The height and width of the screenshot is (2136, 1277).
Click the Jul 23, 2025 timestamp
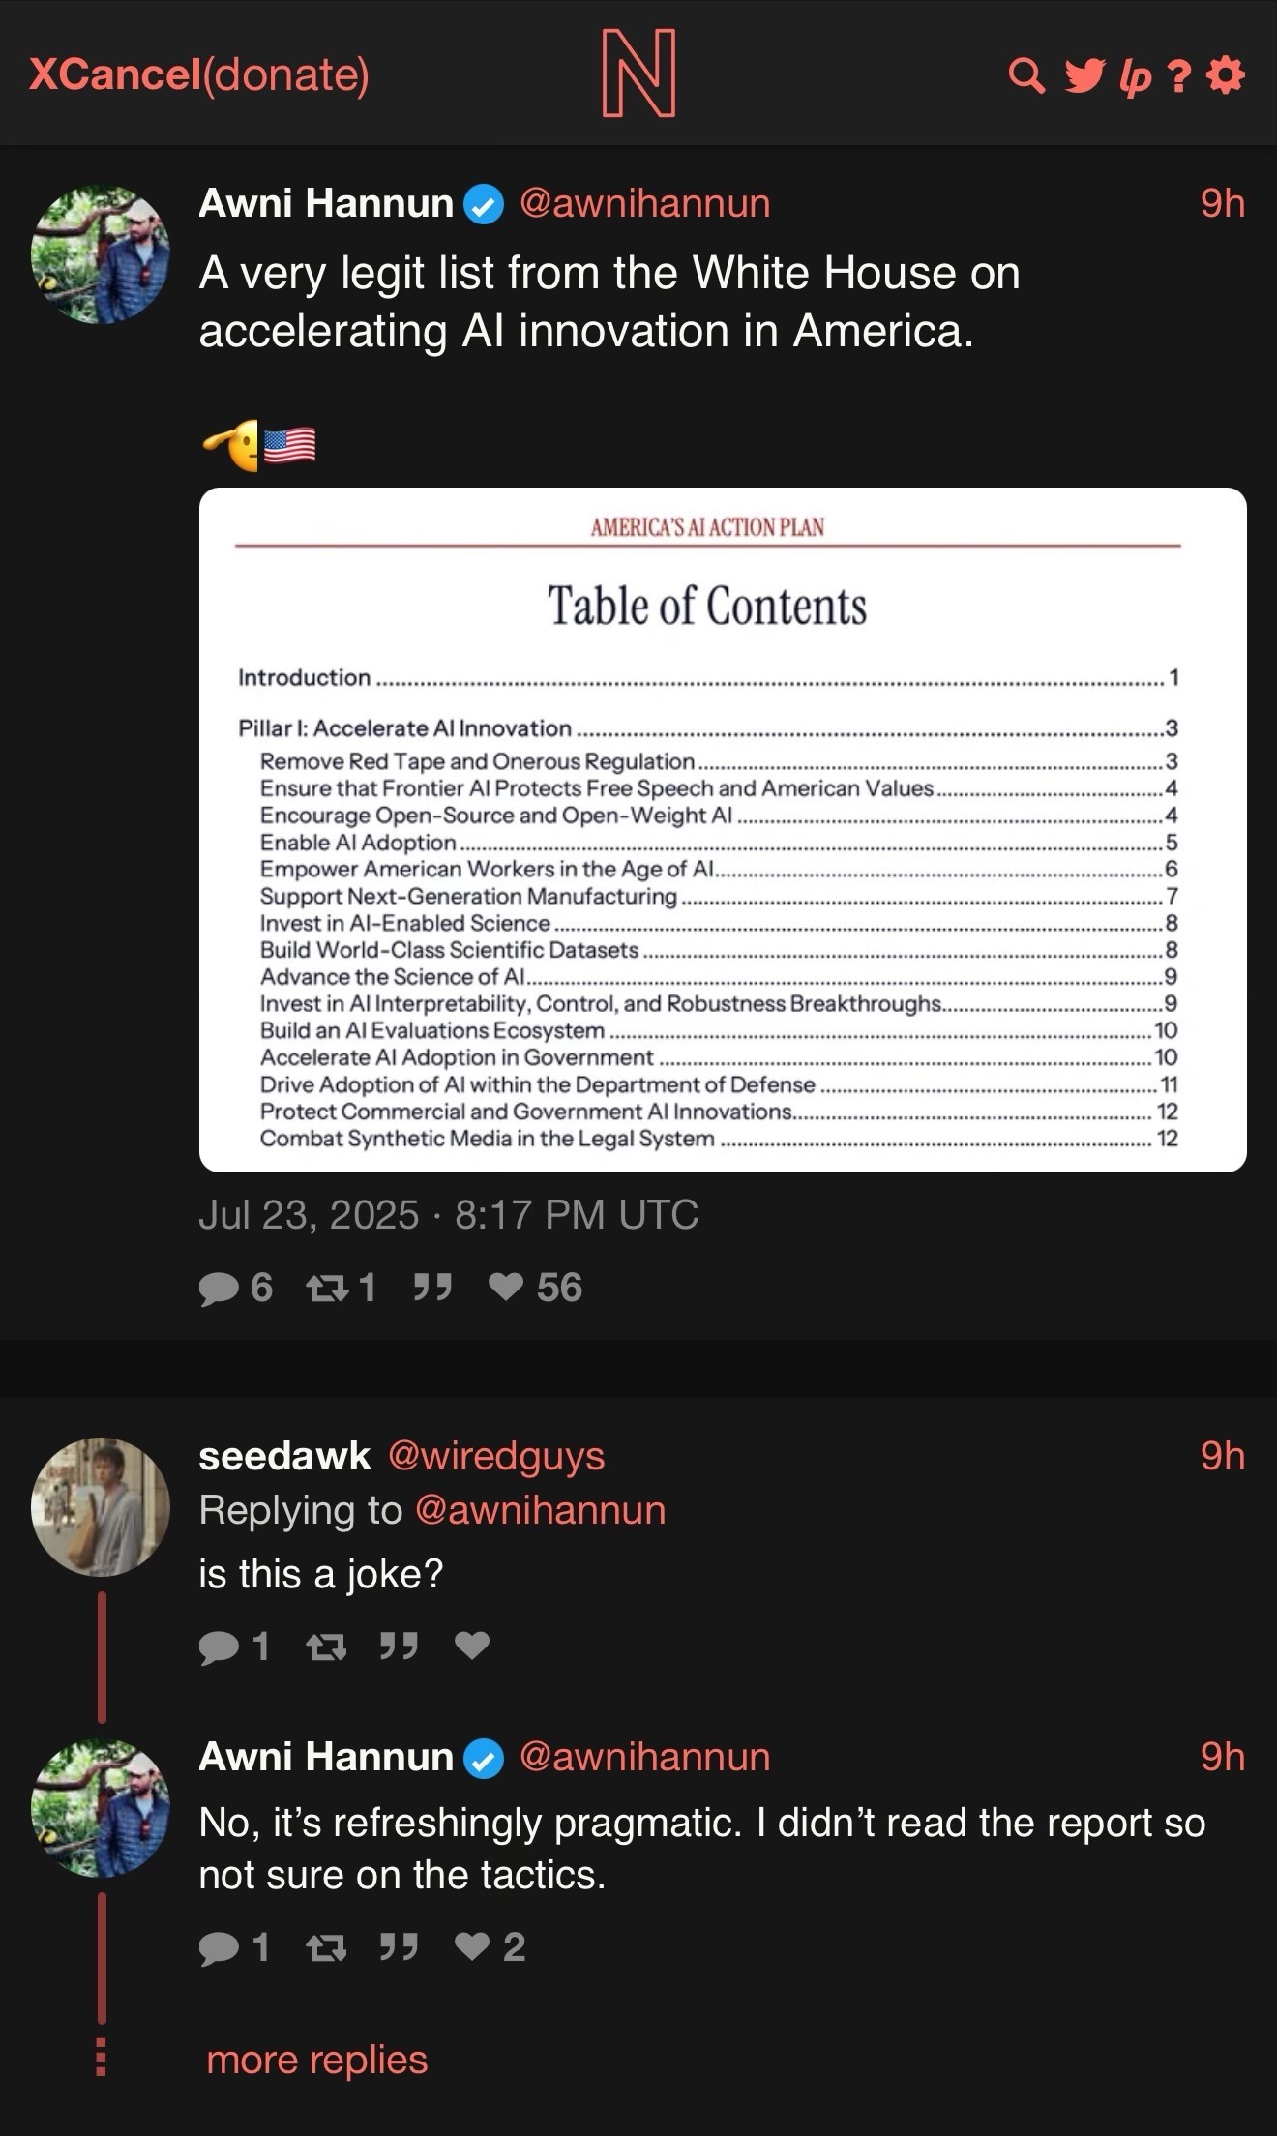[448, 1215]
